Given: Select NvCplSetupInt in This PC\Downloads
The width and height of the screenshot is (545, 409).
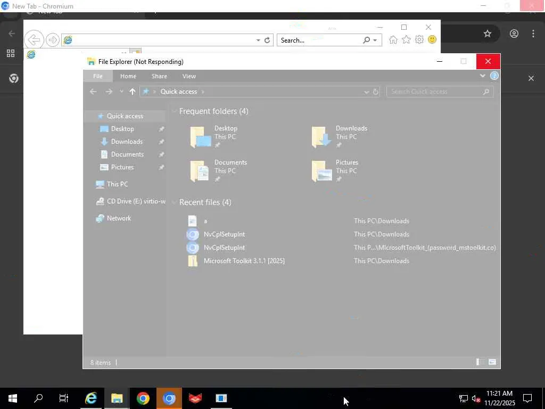Looking at the screenshot, I should click(224, 234).
